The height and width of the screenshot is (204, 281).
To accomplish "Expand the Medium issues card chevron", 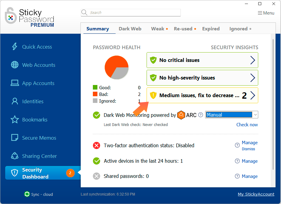I will pos(253,95).
